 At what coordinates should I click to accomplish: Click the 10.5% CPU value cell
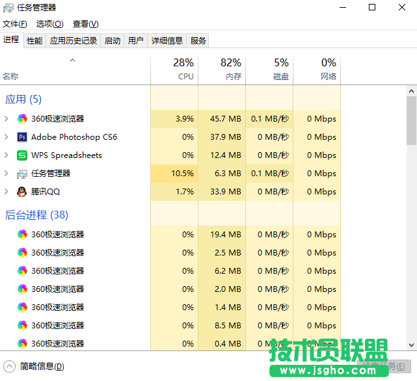point(174,174)
